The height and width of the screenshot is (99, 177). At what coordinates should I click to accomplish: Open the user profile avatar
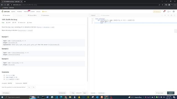[174, 12]
